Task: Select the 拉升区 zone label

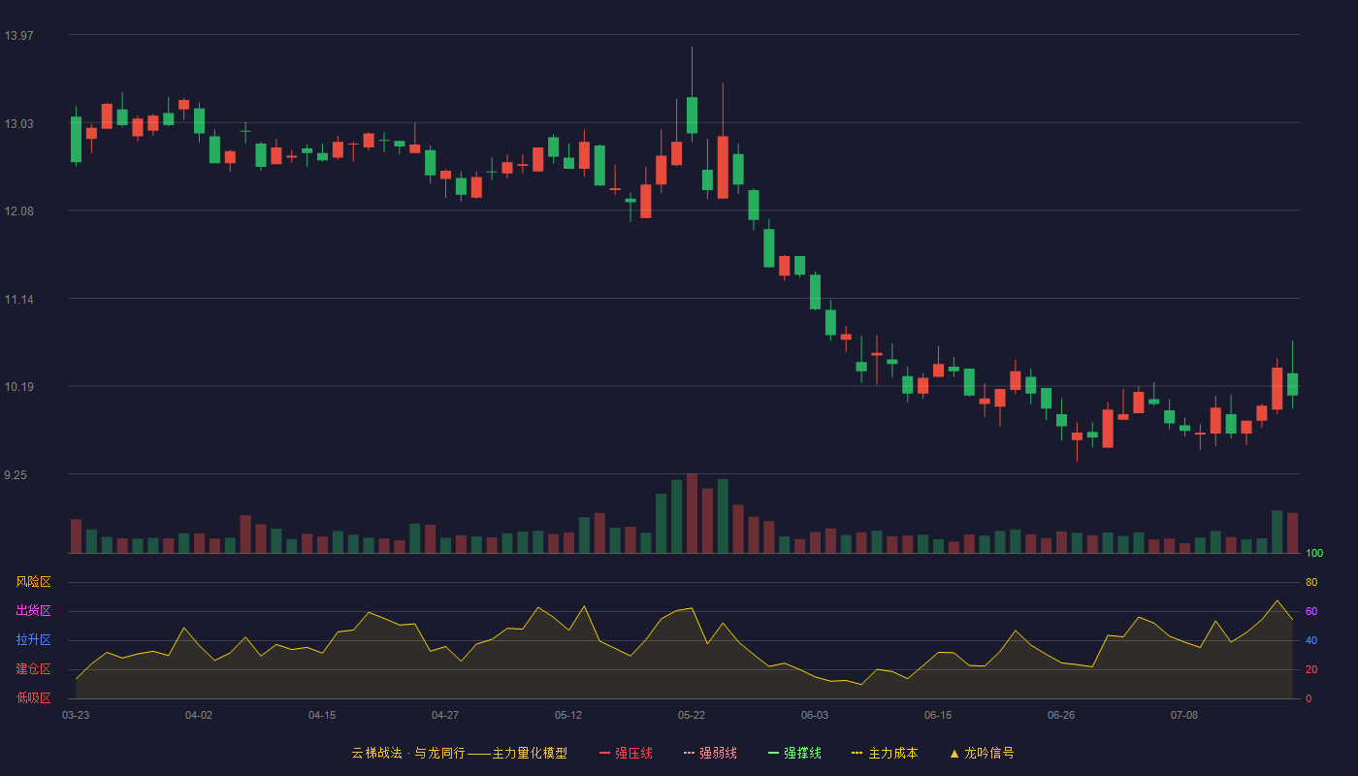Action: 33,640
